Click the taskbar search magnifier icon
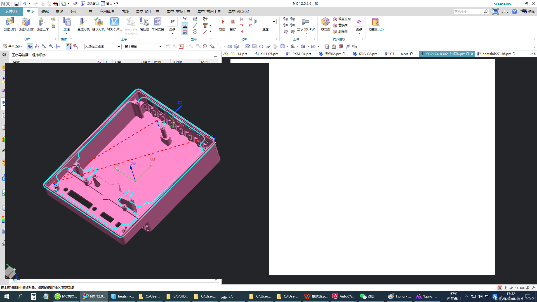The image size is (537, 302). pos(20,296)
